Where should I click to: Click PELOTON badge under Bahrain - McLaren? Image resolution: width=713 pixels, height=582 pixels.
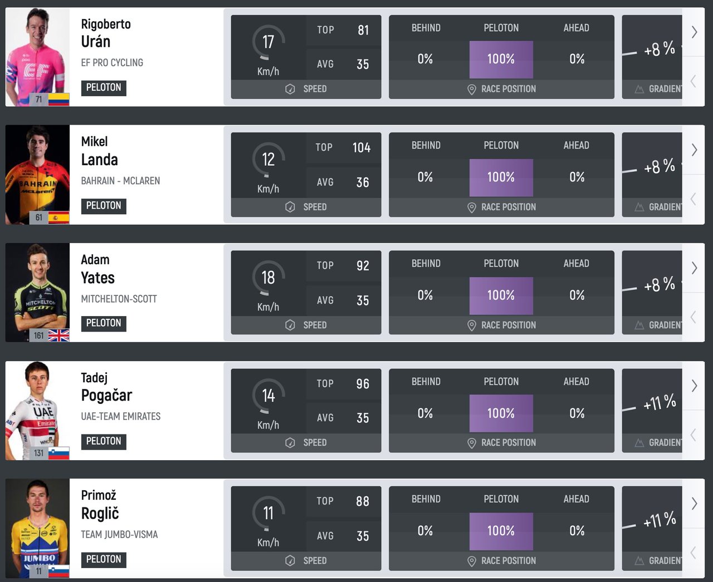pos(104,206)
